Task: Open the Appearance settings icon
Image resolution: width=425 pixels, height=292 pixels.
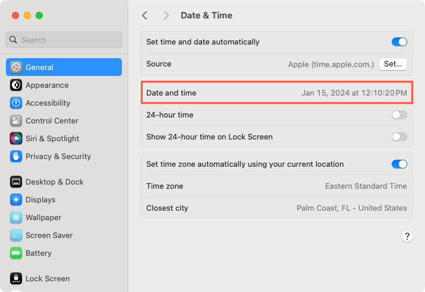Action: [x=16, y=85]
